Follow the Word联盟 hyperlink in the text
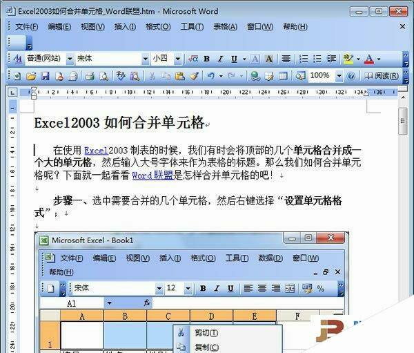The width and height of the screenshot is (414, 353). pos(152,175)
